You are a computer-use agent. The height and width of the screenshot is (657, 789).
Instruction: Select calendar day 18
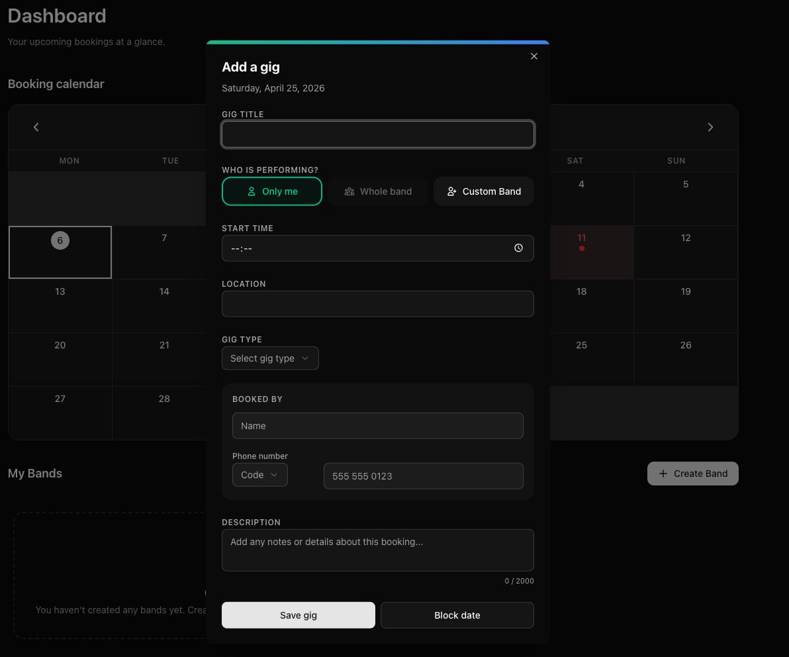[591, 305]
